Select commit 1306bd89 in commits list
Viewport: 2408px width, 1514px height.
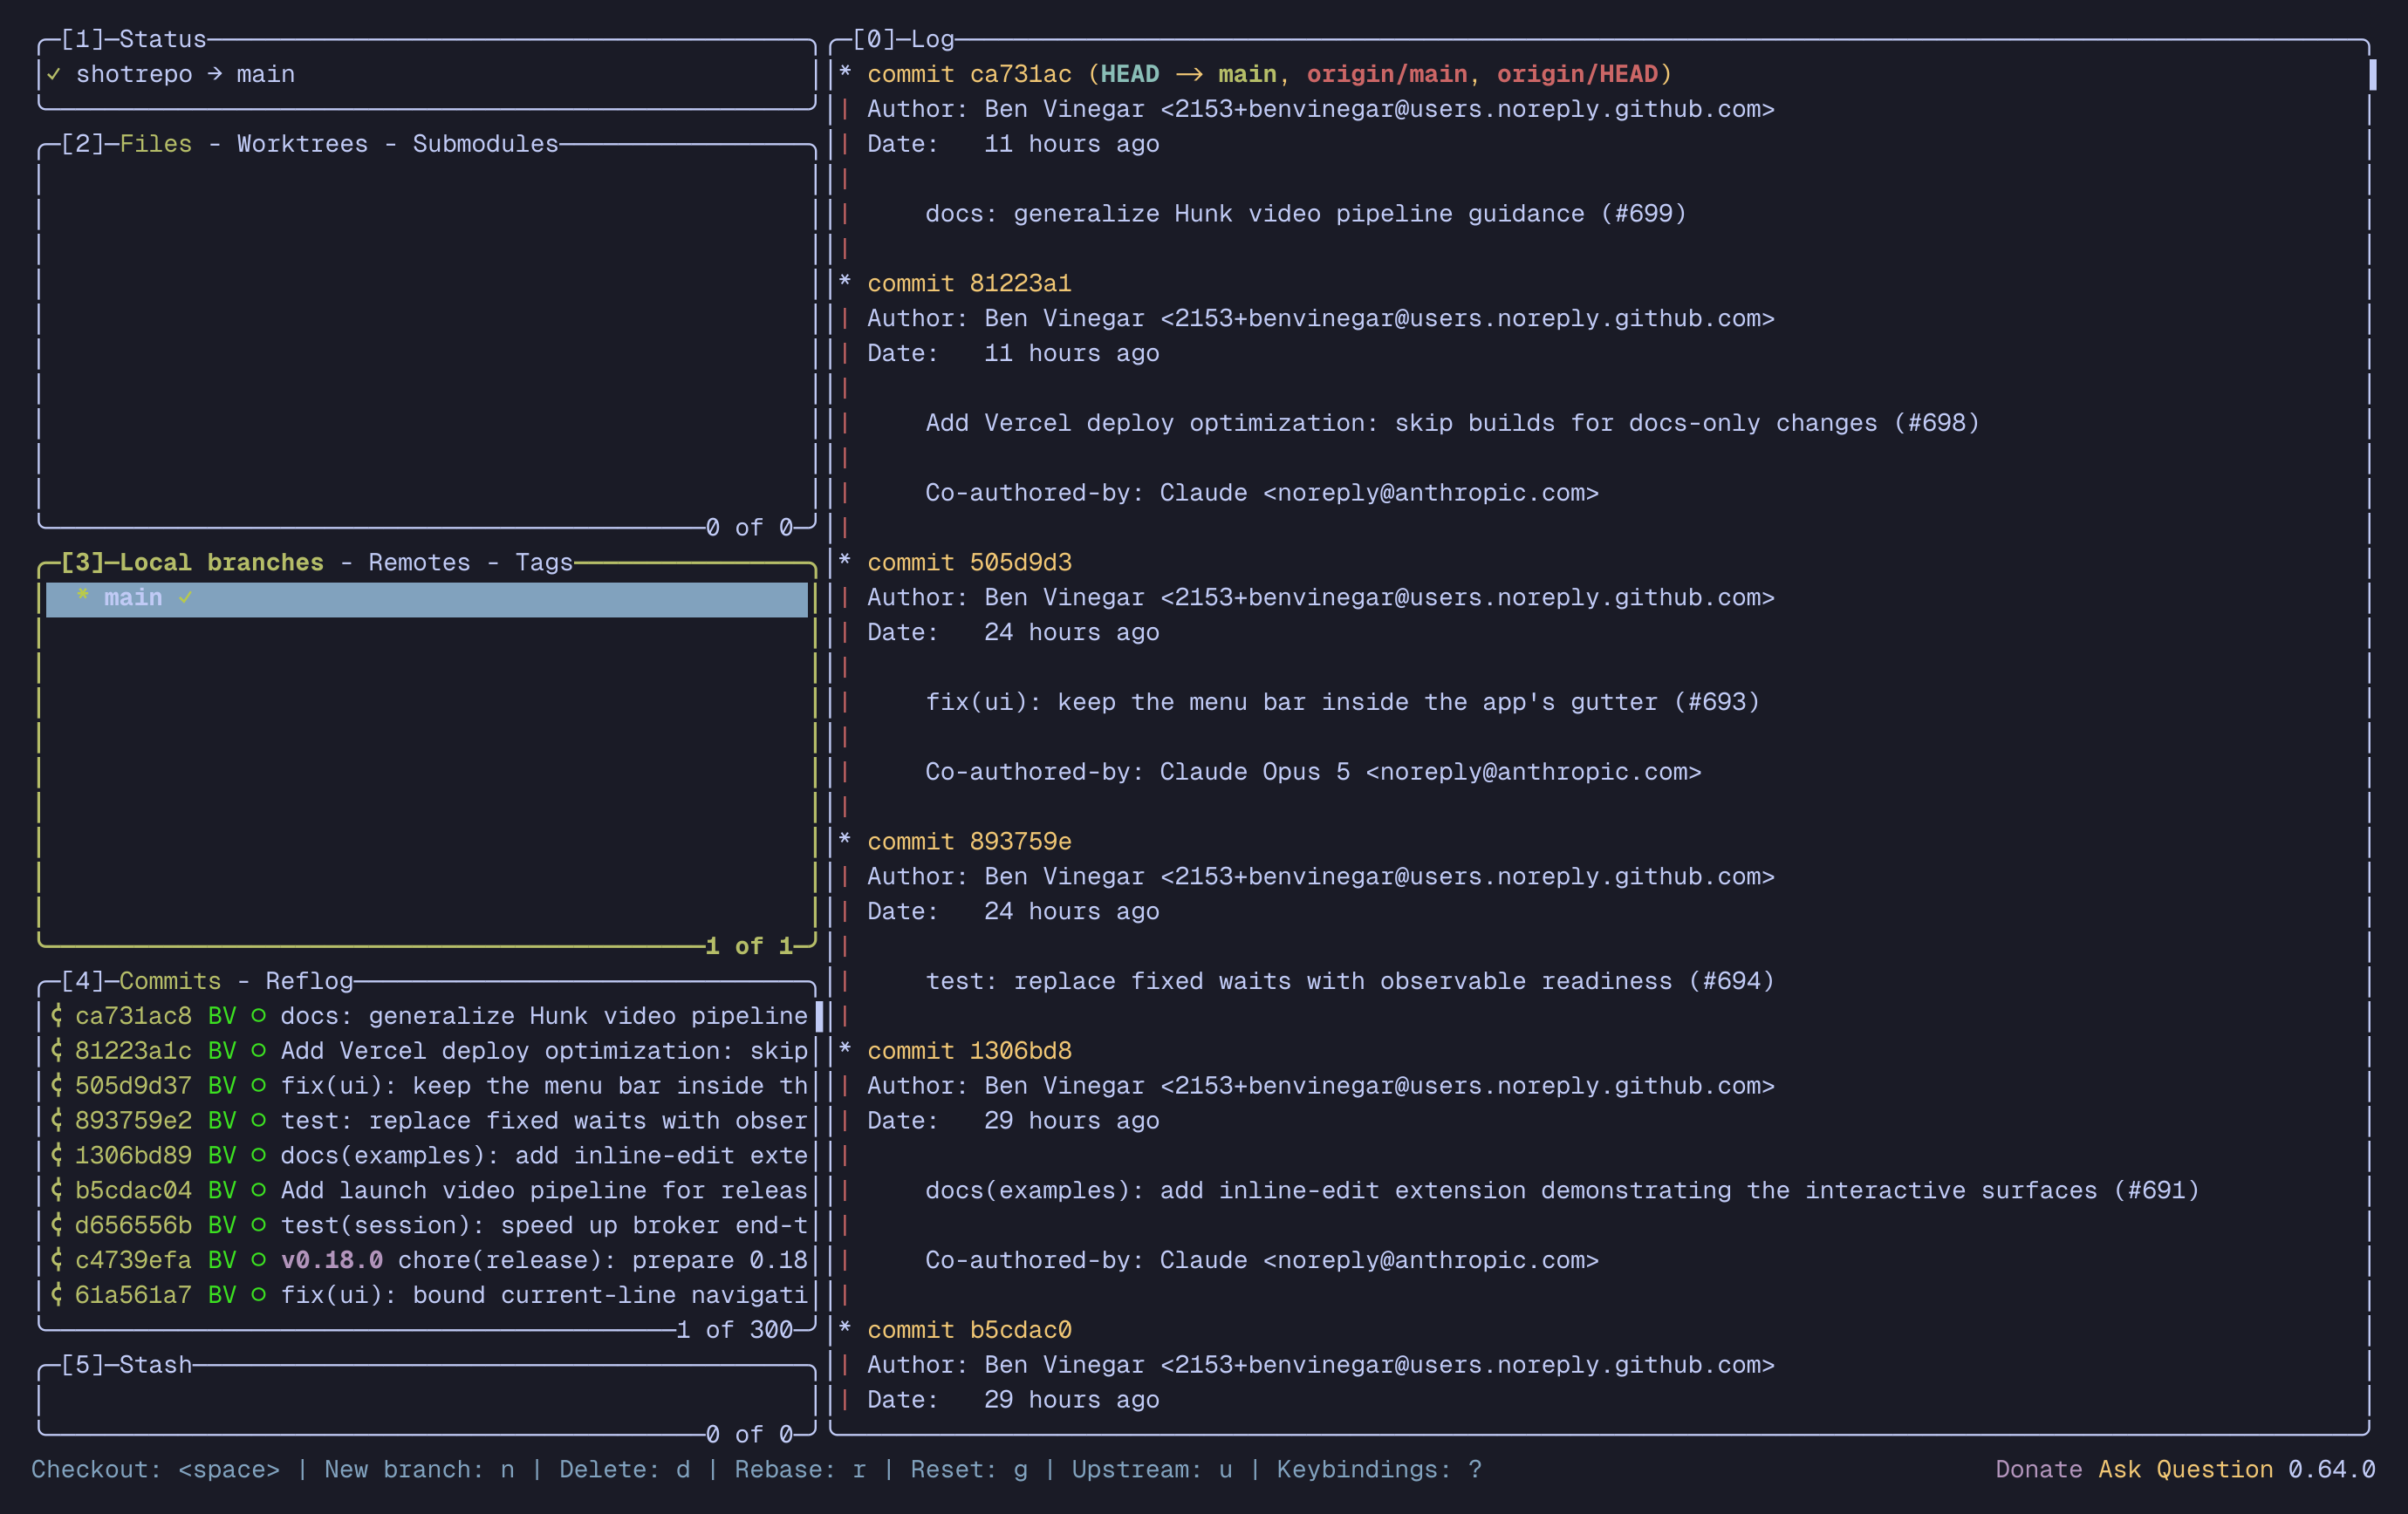pos(427,1156)
